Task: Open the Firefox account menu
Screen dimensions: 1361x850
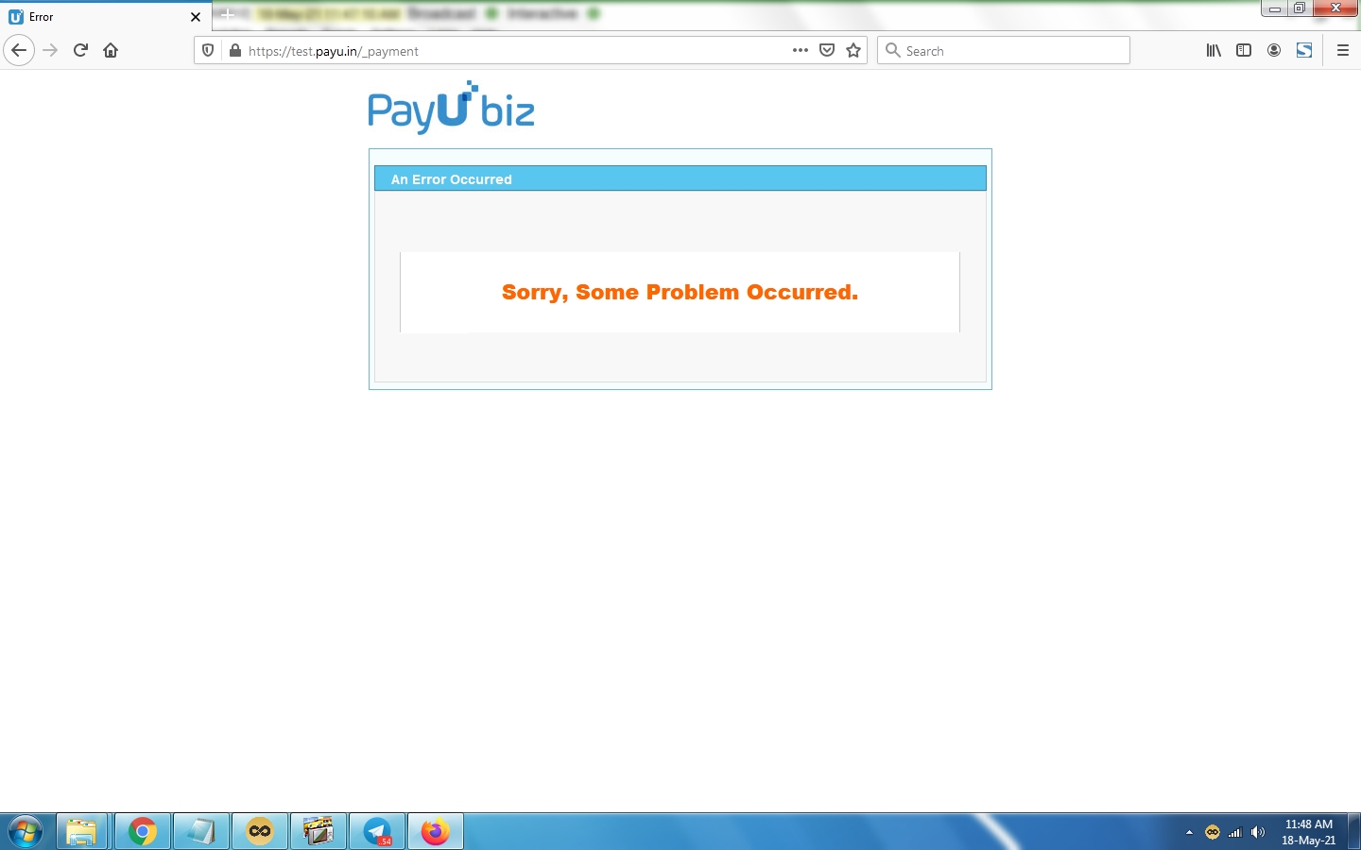Action: (x=1274, y=51)
